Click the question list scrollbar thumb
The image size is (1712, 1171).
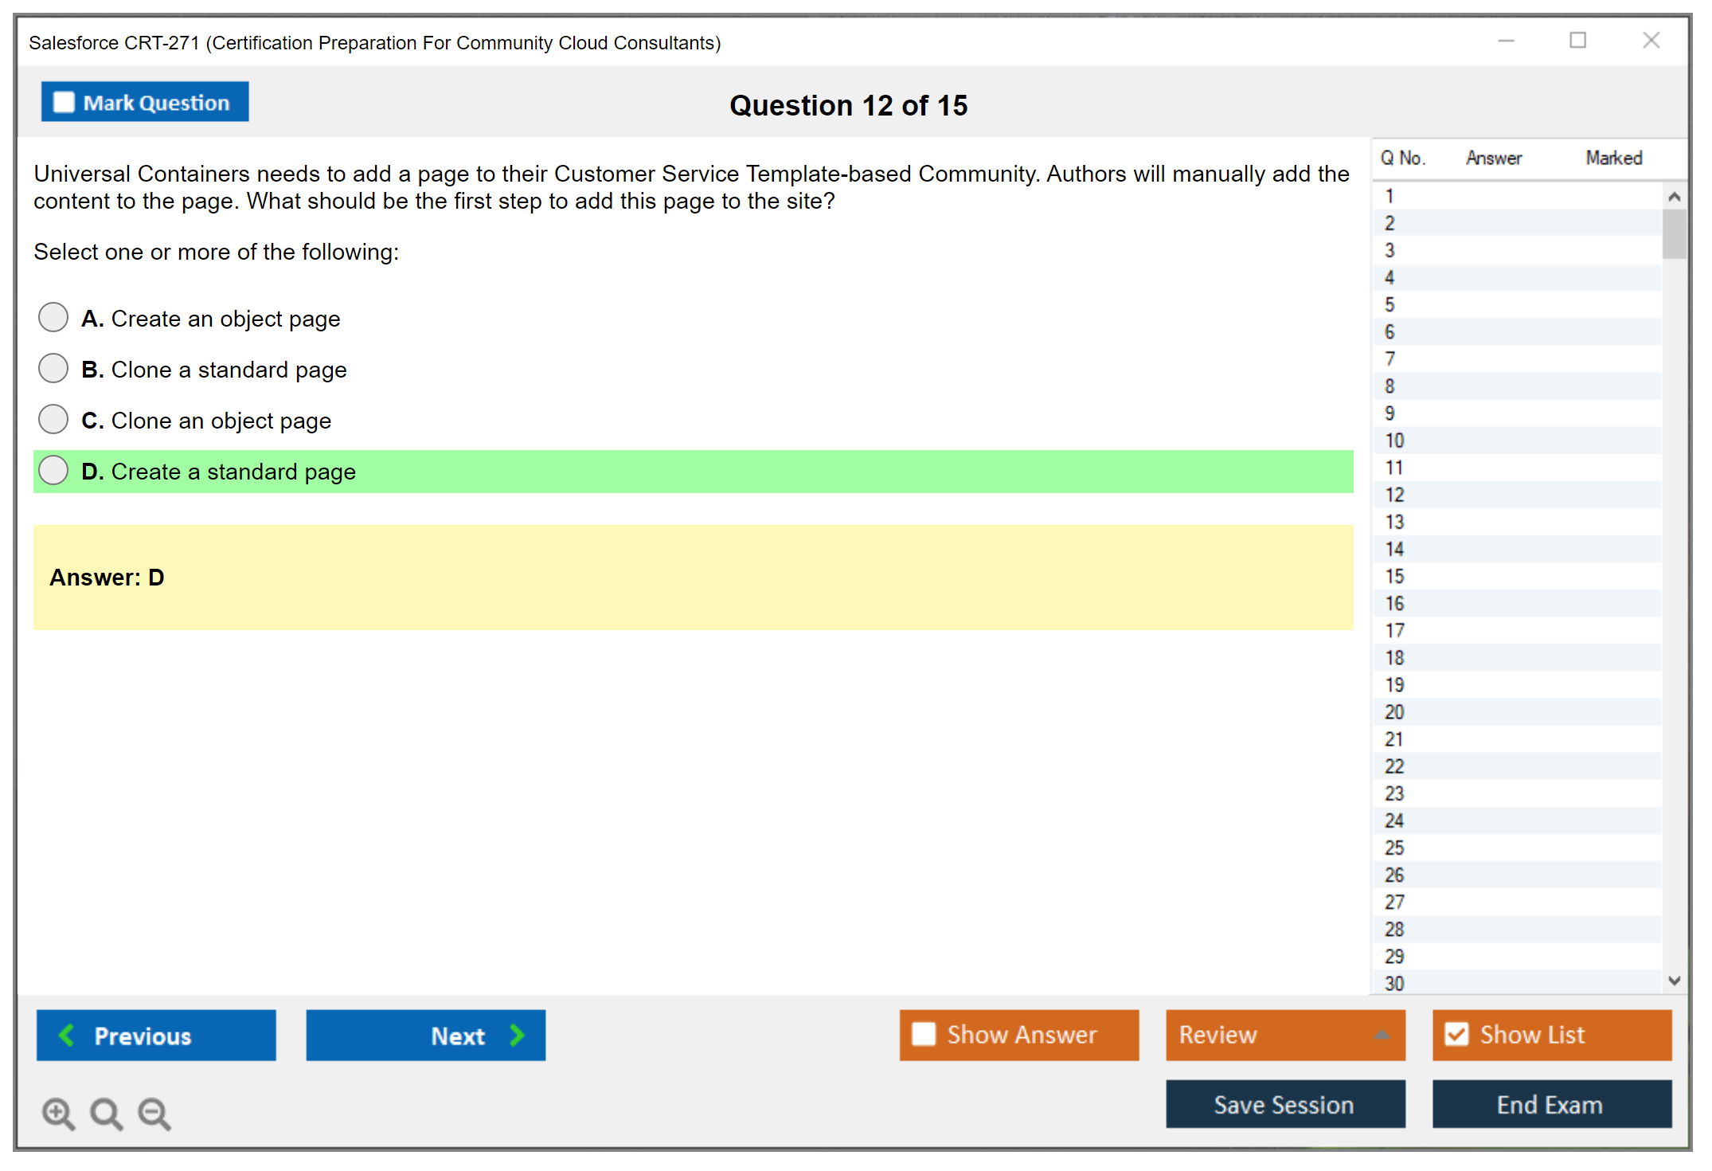1674,233
